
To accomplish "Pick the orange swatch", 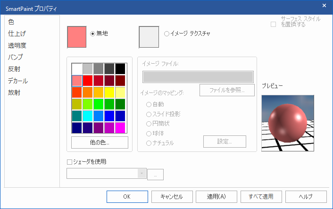I will click(x=88, y=92).
